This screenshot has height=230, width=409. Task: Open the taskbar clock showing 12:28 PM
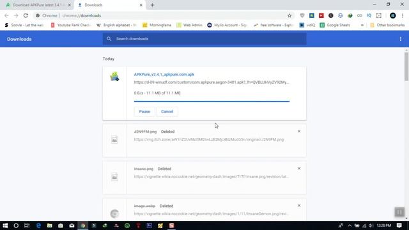[x=384, y=226]
